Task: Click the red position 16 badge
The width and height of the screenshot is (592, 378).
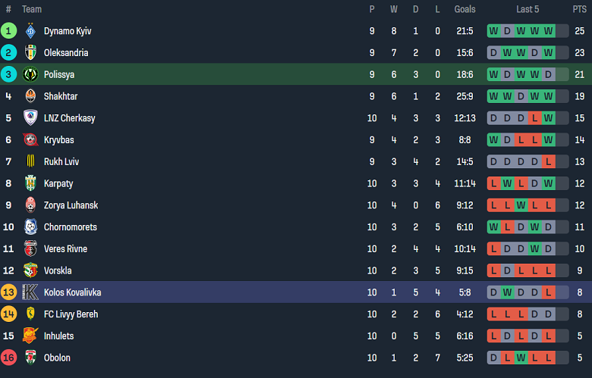Action: (8, 358)
